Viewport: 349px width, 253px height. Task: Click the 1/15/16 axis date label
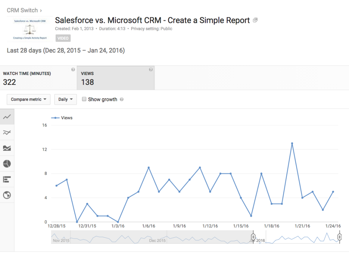(x=241, y=226)
